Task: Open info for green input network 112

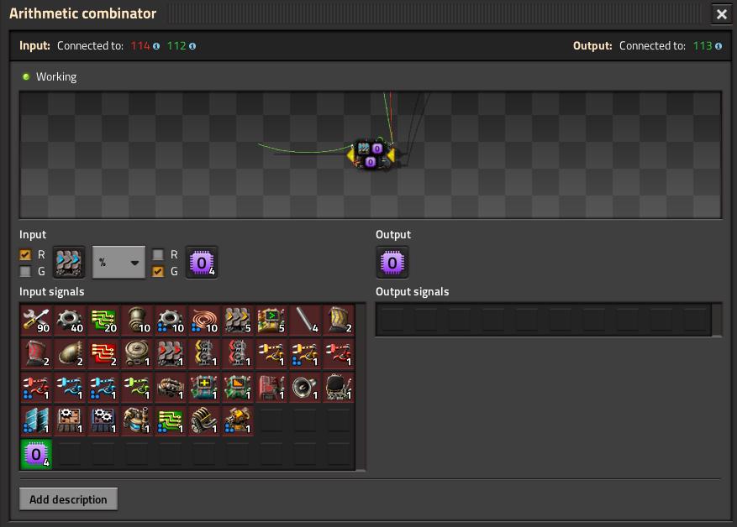Action: pos(192,46)
